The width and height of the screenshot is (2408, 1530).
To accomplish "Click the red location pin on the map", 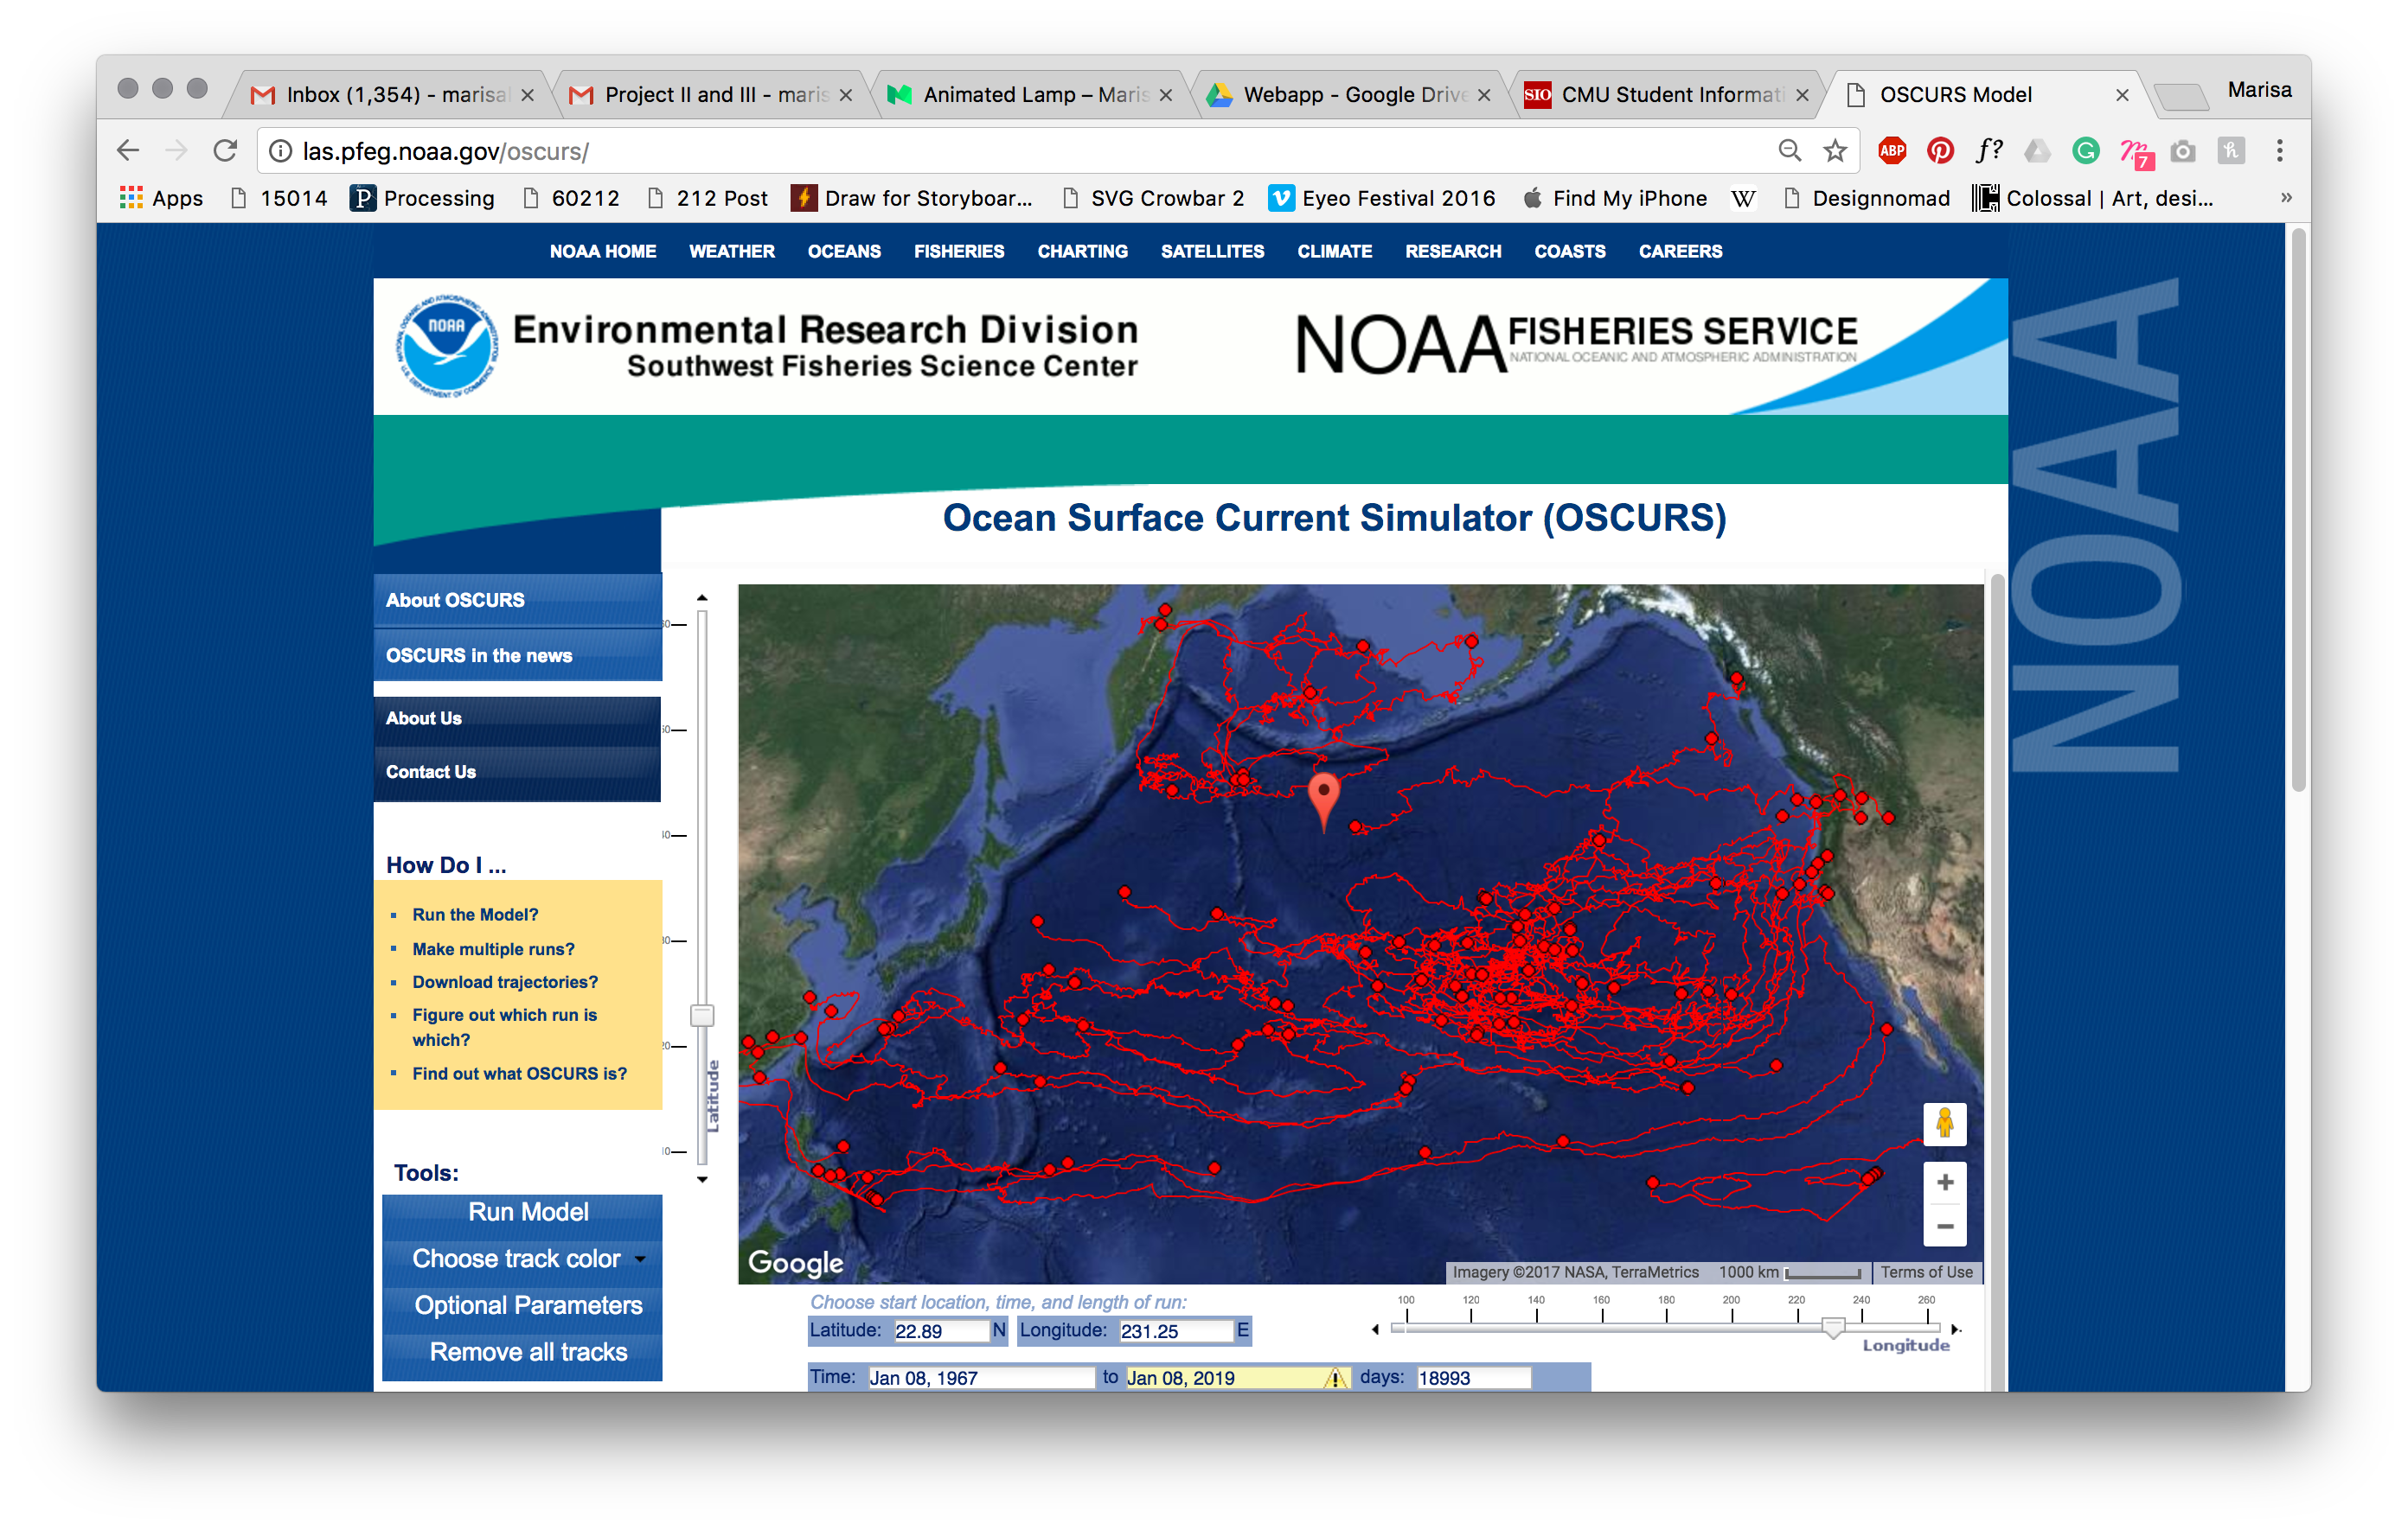I will 1324,801.
